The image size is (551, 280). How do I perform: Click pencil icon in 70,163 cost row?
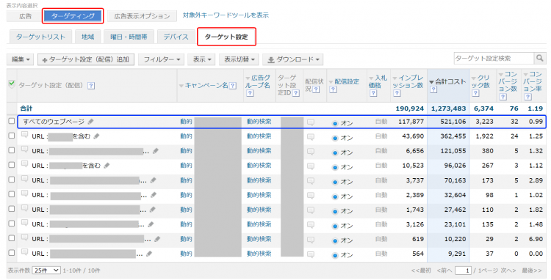pos(153,180)
